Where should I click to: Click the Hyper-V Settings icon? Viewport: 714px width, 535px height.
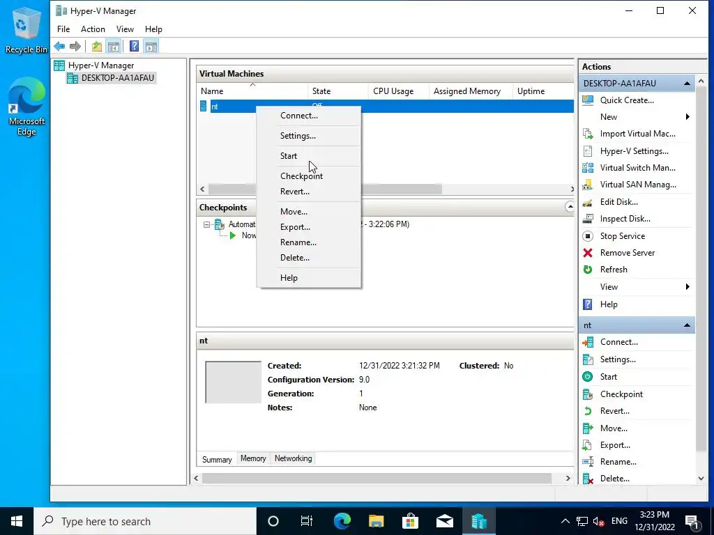(x=588, y=151)
